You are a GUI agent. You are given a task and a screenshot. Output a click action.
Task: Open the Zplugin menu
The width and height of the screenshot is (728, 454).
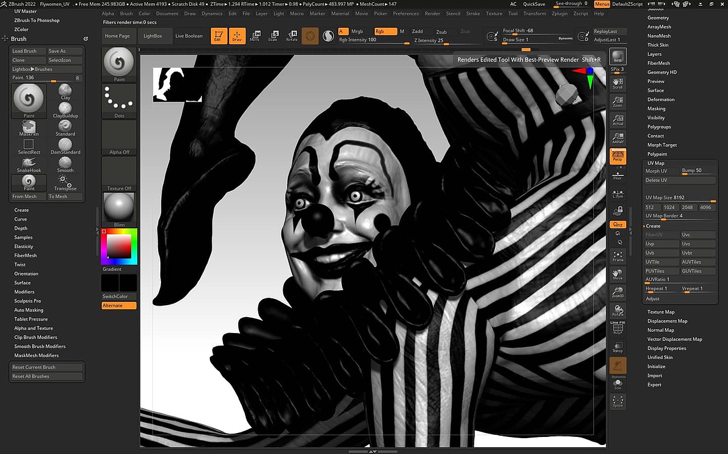pos(560,13)
